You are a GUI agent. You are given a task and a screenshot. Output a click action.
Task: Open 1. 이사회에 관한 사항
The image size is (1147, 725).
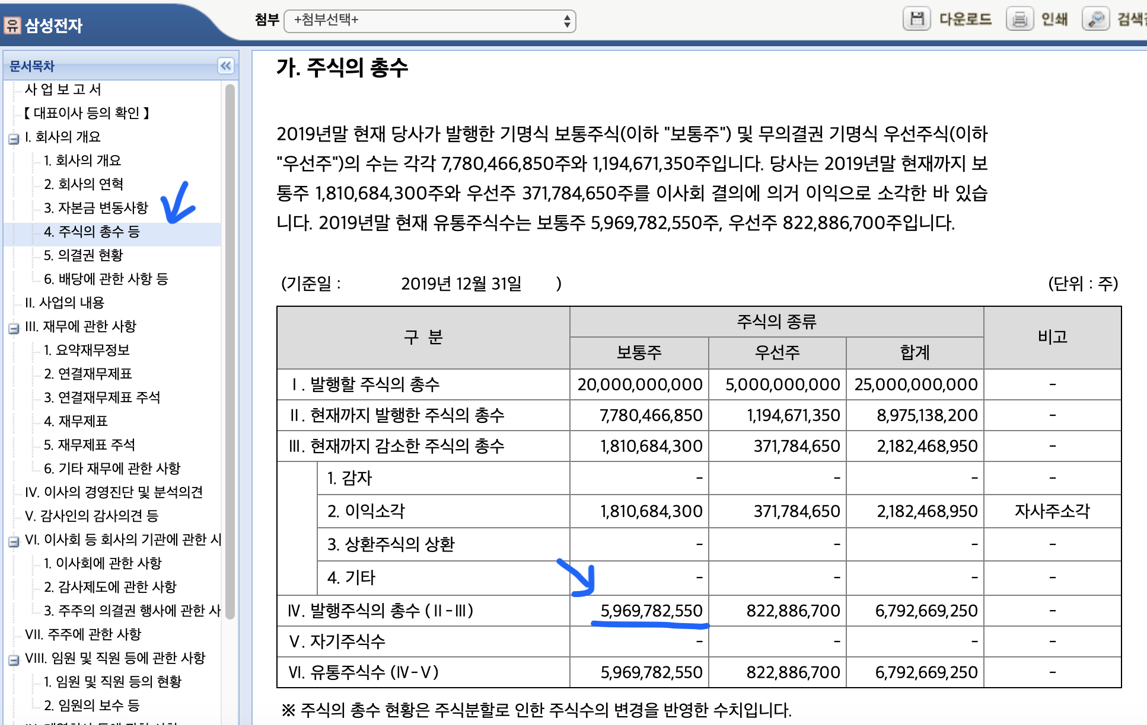[103, 563]
